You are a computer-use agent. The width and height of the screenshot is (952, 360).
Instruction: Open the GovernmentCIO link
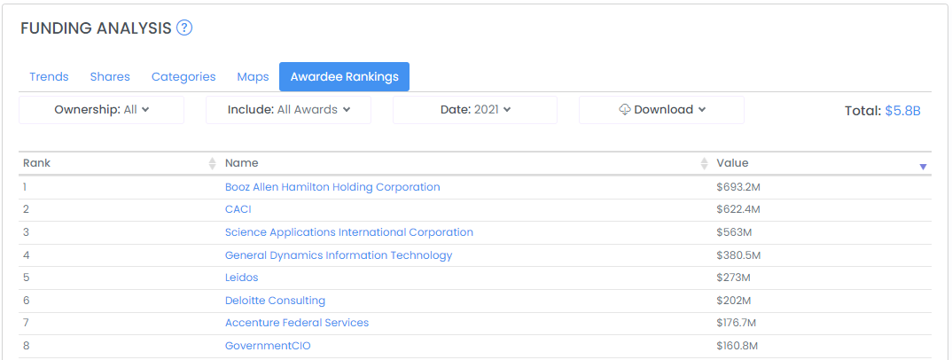[268, 346]
